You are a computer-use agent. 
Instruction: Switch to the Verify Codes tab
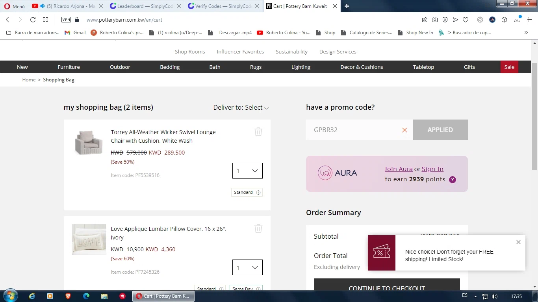tap(224, 6)
